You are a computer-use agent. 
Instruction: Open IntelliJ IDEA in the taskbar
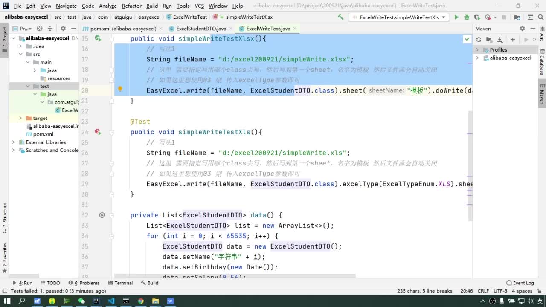pos(96,301)
